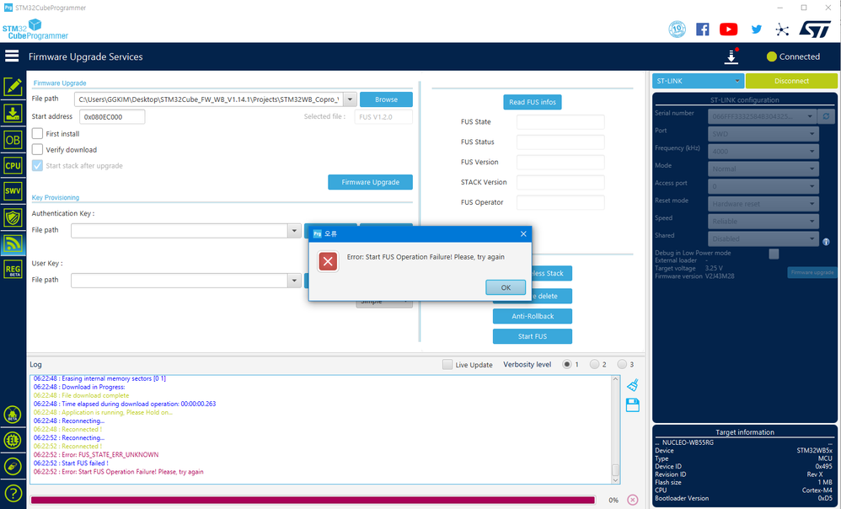Image resolution: width=841 pixels, height=509 pixels.
Task: Expand the Authentication Key file path dropdown
Action: coord(294,231)
